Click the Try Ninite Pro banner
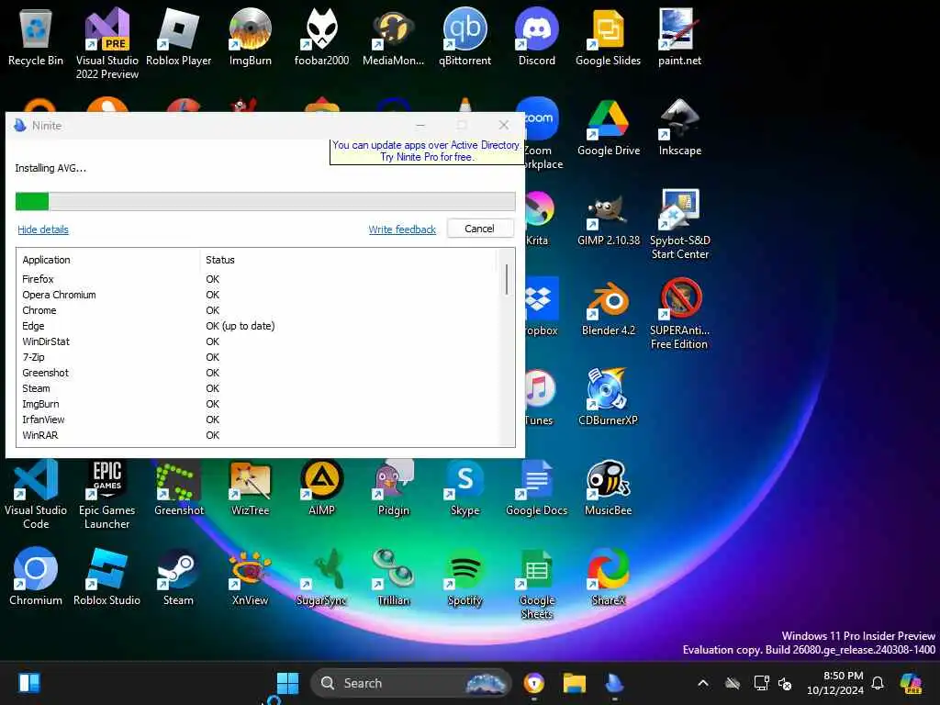 tap(426, 151)
